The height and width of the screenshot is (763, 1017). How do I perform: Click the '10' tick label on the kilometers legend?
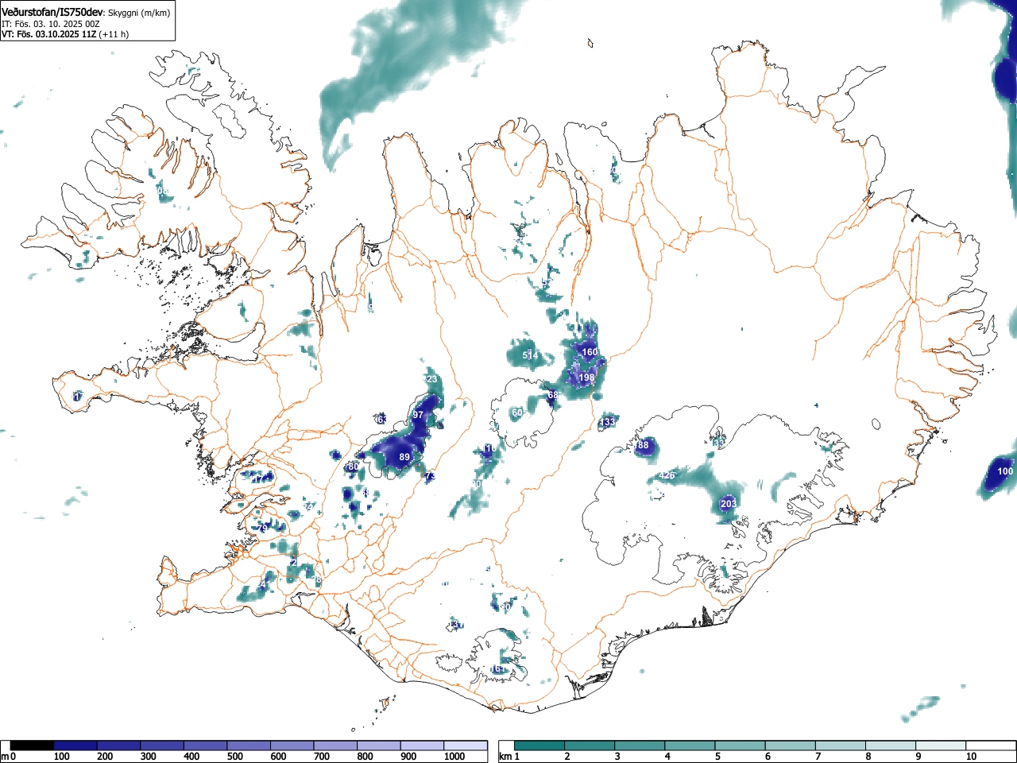click(x=970, y=757)
